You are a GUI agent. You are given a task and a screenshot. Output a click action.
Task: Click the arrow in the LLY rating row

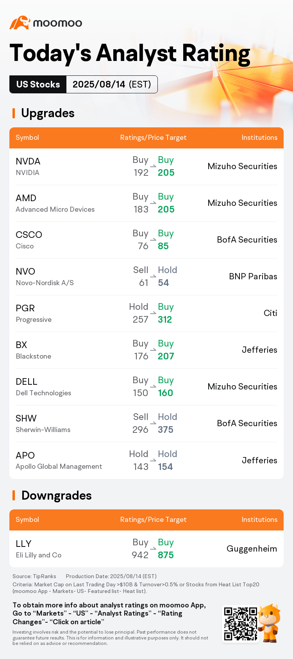point(153,549)
